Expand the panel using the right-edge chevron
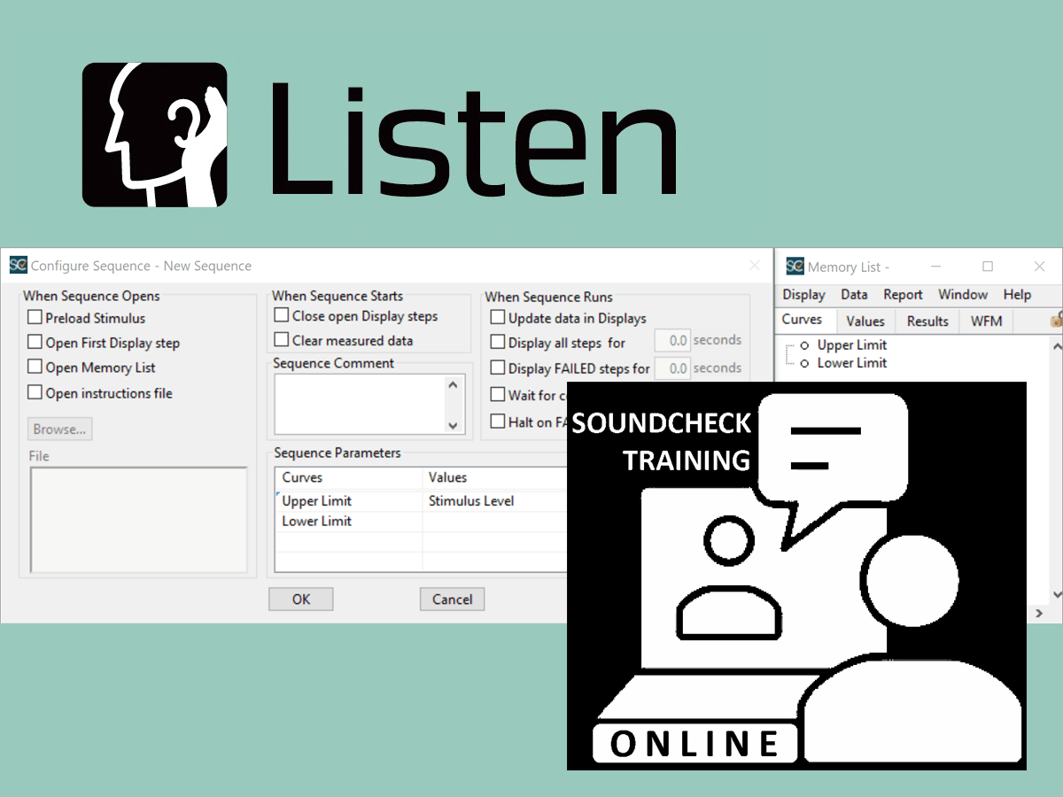1063x797 pixels. tap(1038, 612)
